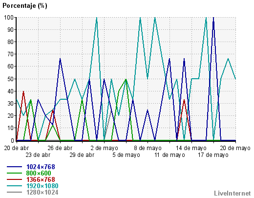Click the 29 de abr date label
This screenshot has height=198, width=254.
coord(82,155)
